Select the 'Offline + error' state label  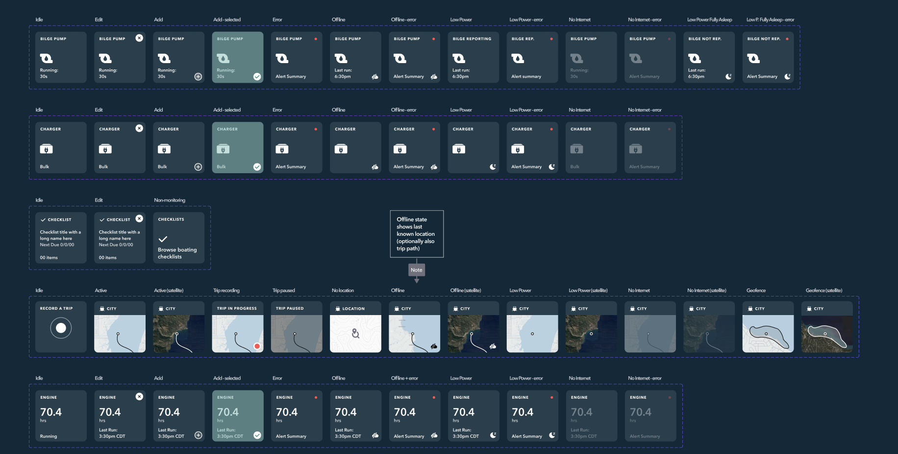[x=404, y=378]
